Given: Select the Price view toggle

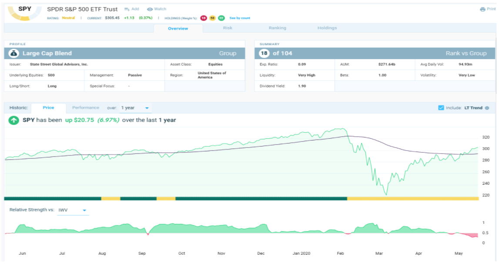Looking at the screenshot, I should 48,107.
